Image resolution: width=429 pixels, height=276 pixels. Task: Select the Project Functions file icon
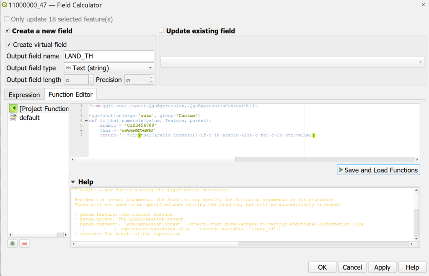(x=13, y=109)
